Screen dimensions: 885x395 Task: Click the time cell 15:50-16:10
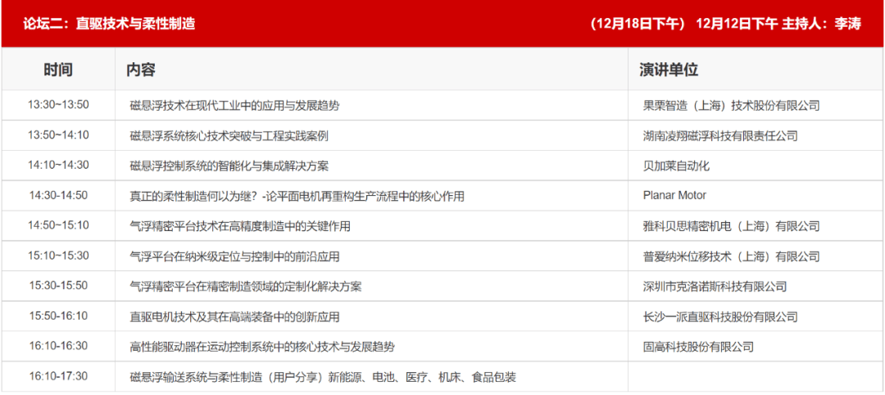pos(59,316)
